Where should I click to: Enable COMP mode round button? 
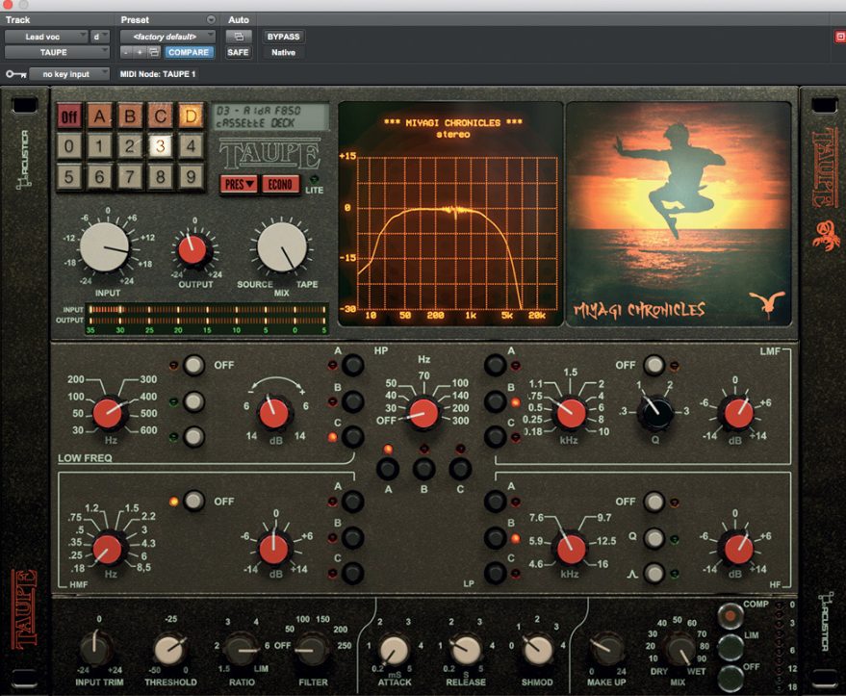pos(730,616)
